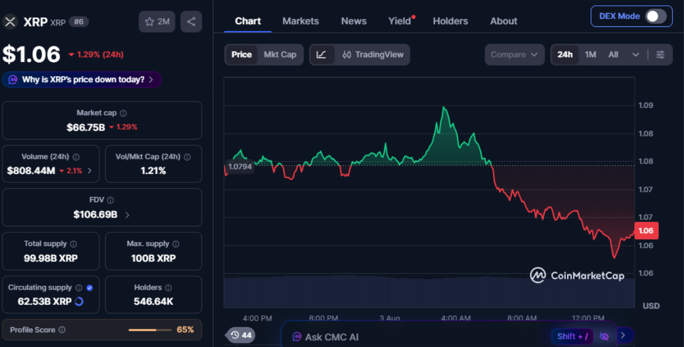Select the 24h time range

[x=565, y=55]
